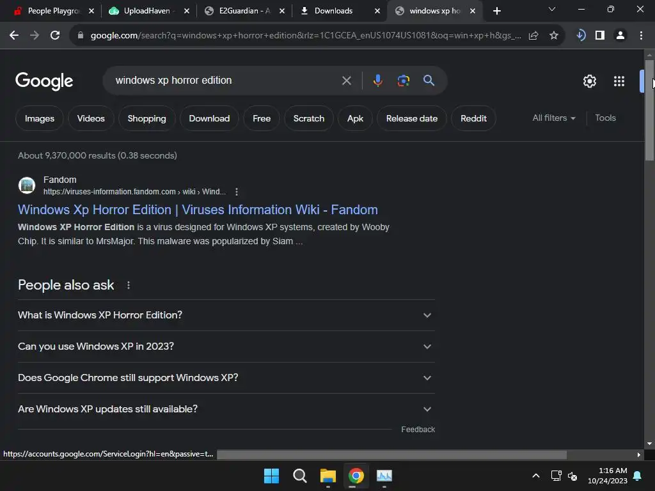Go back to the previous page
The image size is (655, 491).
(14, 36)
